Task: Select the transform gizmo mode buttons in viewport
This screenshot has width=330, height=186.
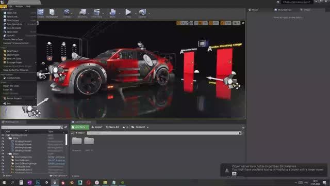Action: 183,23
